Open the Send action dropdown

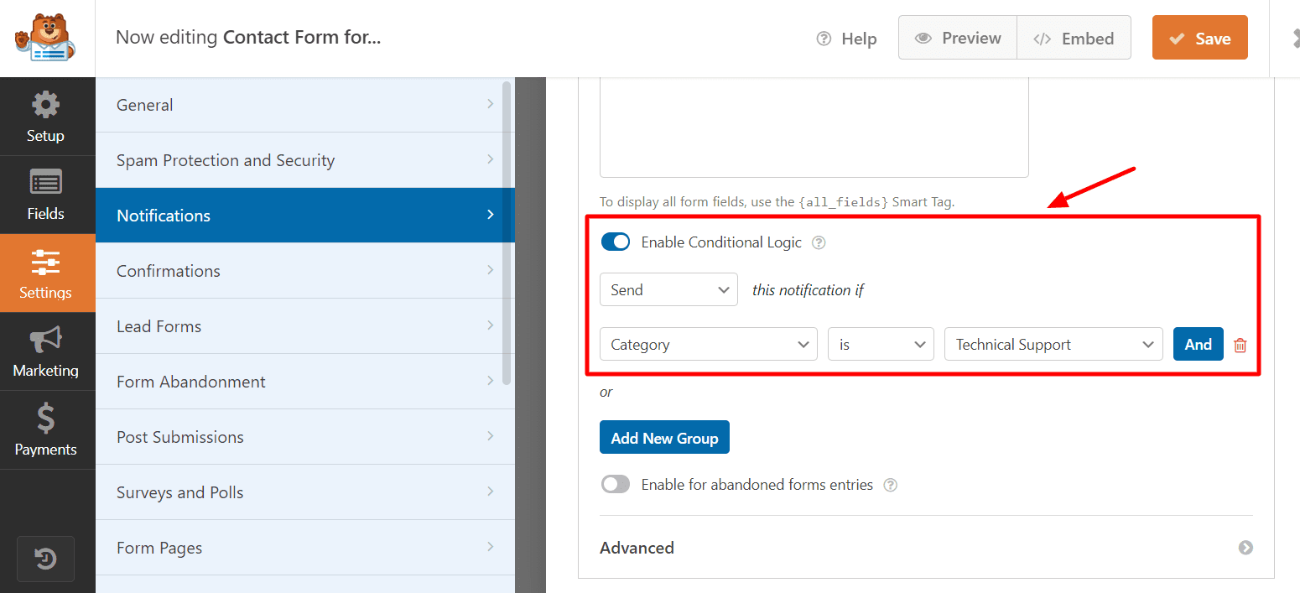coord(668,289)
